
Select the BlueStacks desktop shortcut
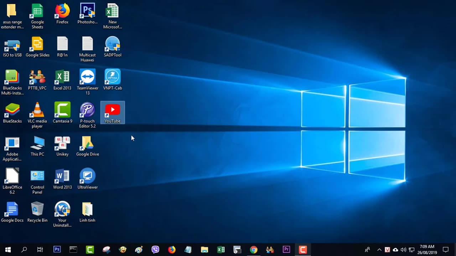pos(12,113)
